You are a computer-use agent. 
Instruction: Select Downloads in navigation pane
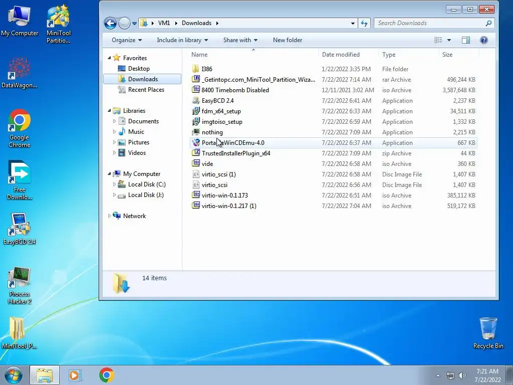coord(142,79)
